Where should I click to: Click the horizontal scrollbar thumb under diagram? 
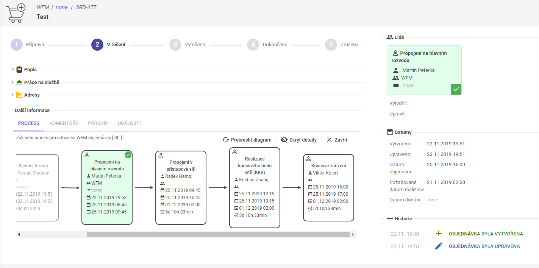(218, 234)
